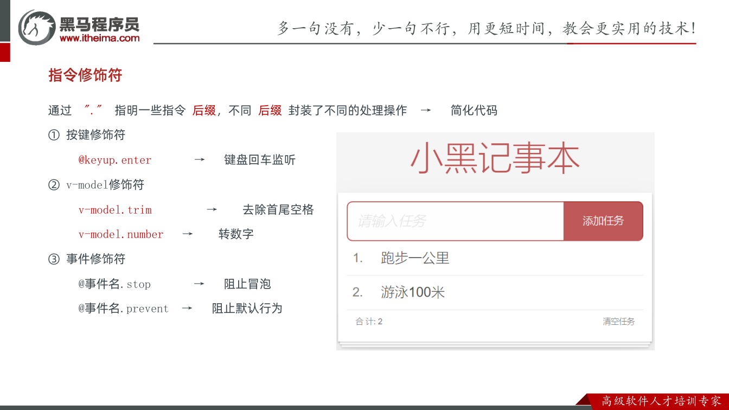
Task: Click the 添加任务 button
Action: pos(603,221)
